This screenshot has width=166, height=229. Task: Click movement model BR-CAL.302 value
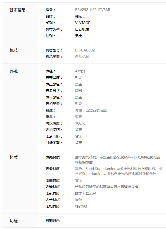85,50
